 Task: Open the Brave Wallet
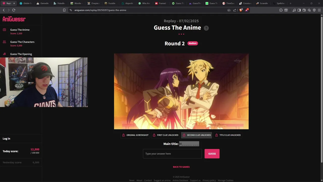click(x=304, y=10)
